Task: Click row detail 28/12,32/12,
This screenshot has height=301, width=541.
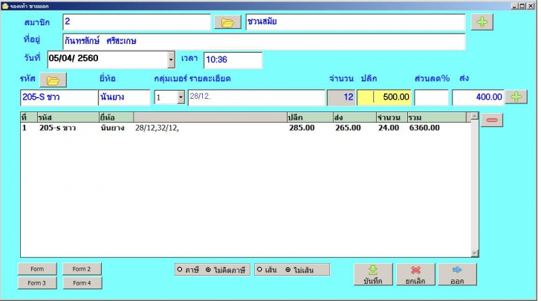Action: click(x=157, y=128)
